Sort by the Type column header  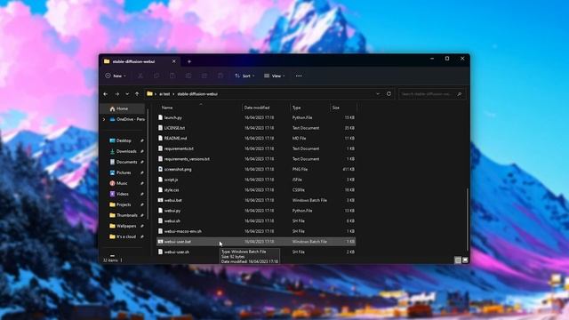click(x=296, y=108)
